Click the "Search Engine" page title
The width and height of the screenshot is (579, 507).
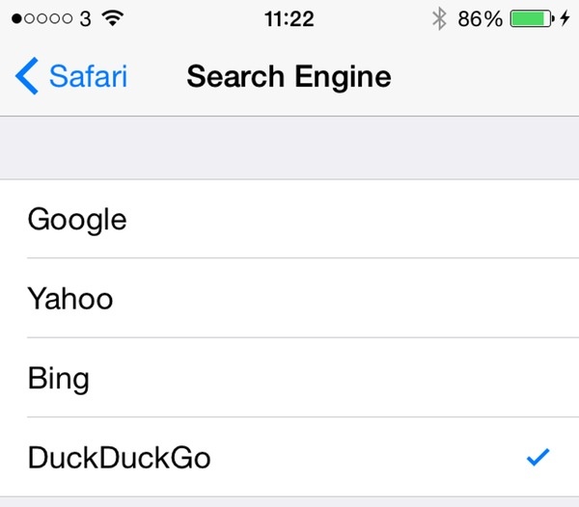click(x=289, y=76)
